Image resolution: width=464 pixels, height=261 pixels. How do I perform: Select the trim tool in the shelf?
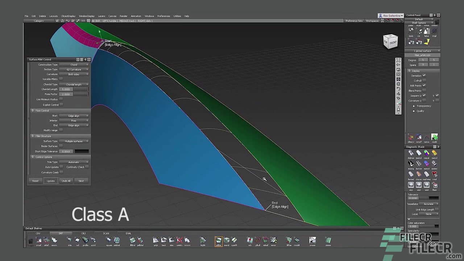tap(171, 240)
